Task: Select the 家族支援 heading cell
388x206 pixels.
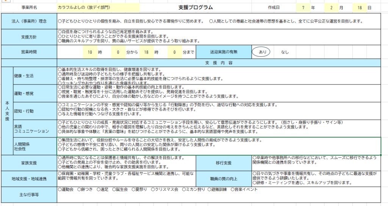Action: click(x=29, y=163)
